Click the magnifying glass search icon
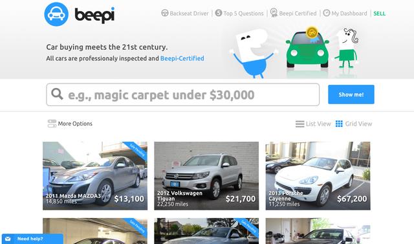 pyautogui.click(x=57, y=94)
